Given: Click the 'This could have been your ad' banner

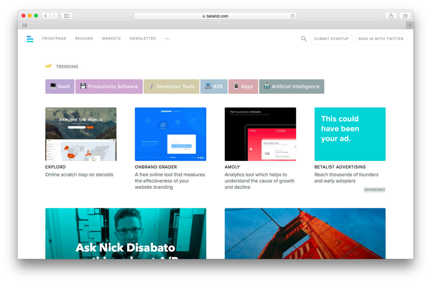Looking at the screenshot, I should point(350,134).
